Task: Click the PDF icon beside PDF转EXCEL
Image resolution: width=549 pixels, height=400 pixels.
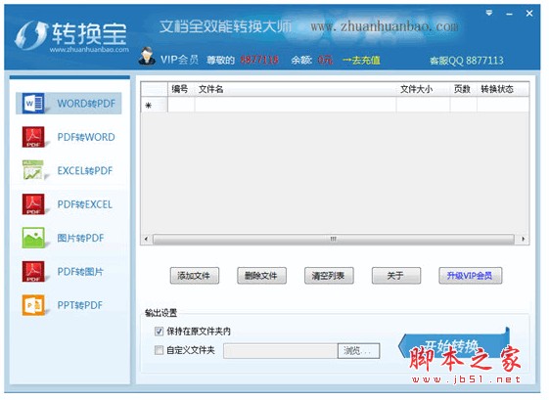Action: pos(33,204)
